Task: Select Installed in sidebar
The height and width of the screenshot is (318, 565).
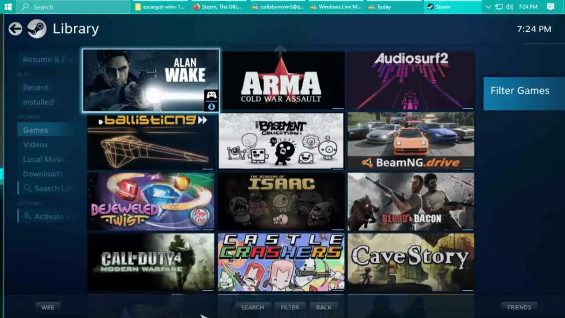Action: tap(38, 102)
